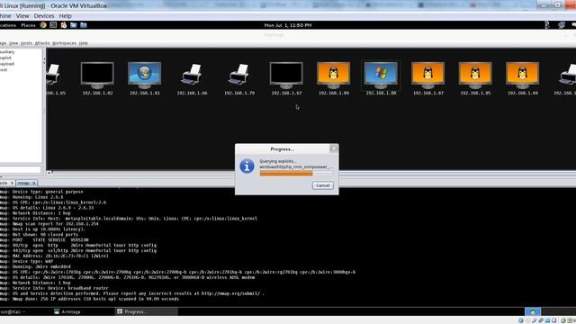Screen dimensions: 576x324
Task: Select Linux host 192.168.1.87
Action: coord(428,76)
